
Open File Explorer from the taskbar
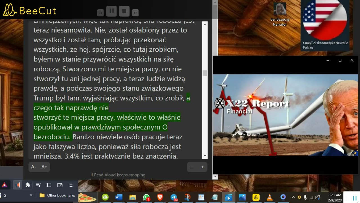pos(132,197)
